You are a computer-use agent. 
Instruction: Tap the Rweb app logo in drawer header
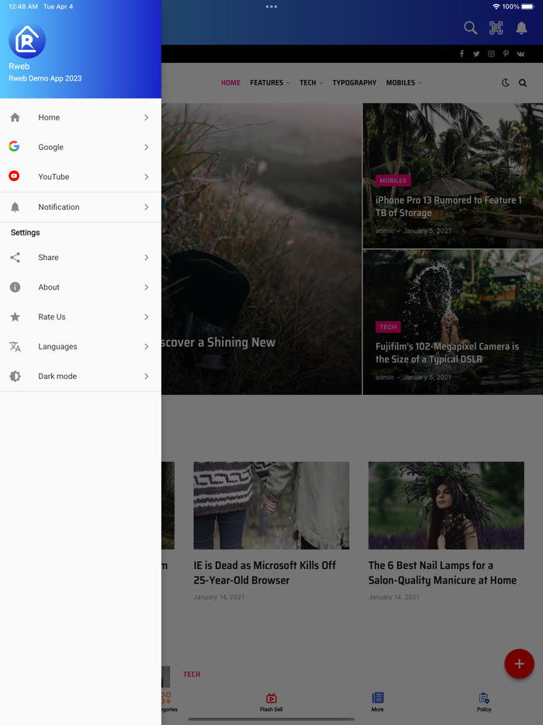(27, 40)
